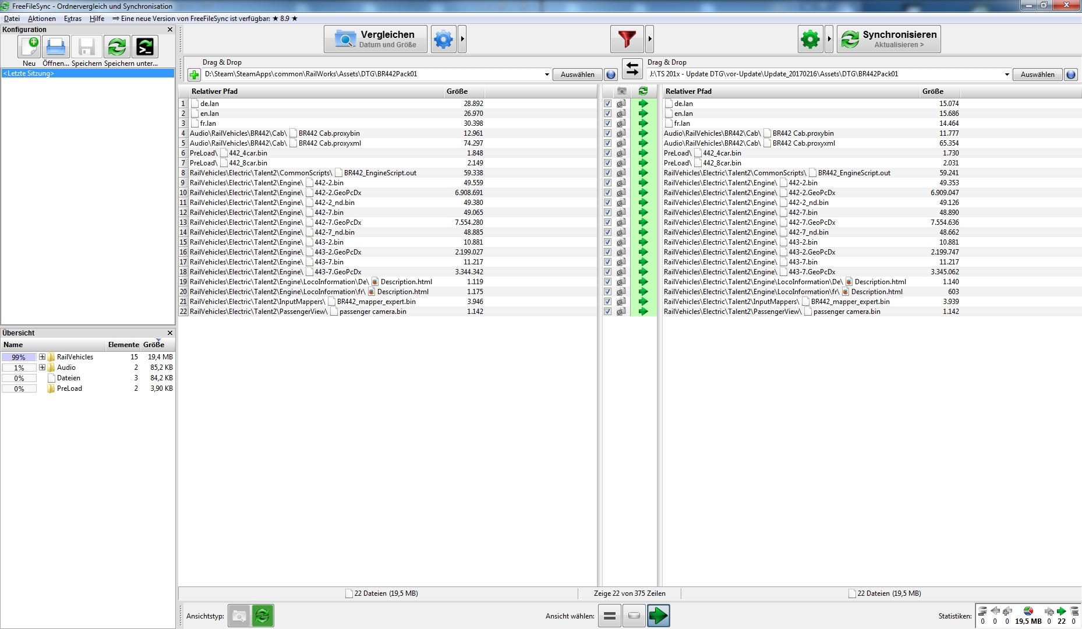1082x629 pixels.
Task: Click the right folder's cloud access icon
Action: [1070, 75]
